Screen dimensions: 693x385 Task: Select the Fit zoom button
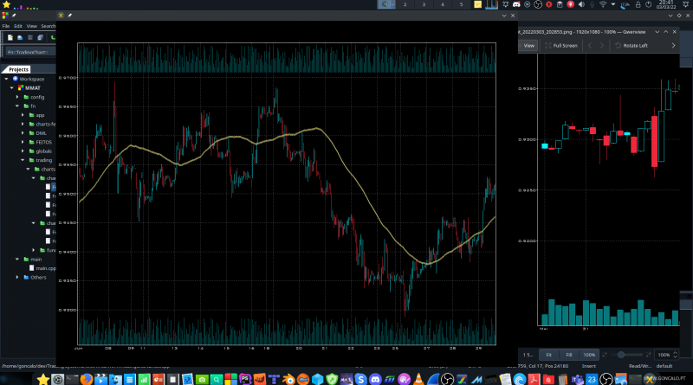click(x=547, y=355)
